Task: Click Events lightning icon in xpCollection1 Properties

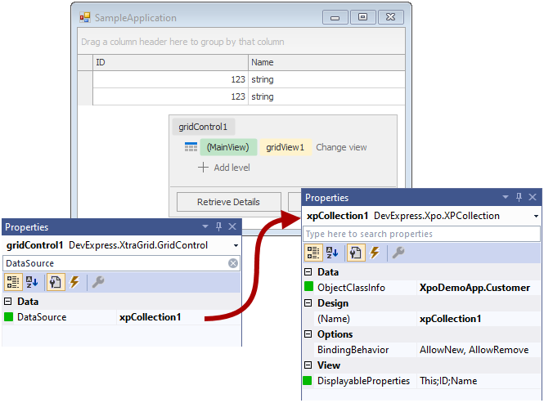Action: click(375, 253)
